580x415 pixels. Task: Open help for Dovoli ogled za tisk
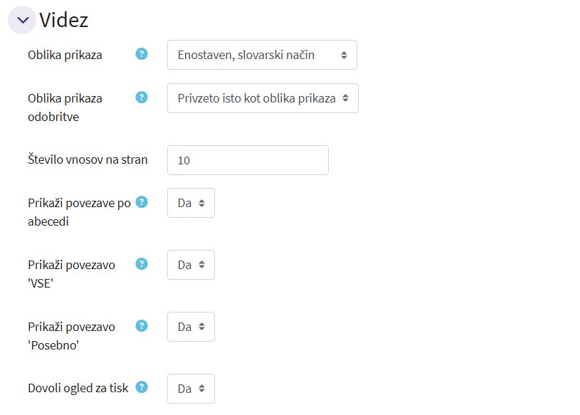coord(142,387)
